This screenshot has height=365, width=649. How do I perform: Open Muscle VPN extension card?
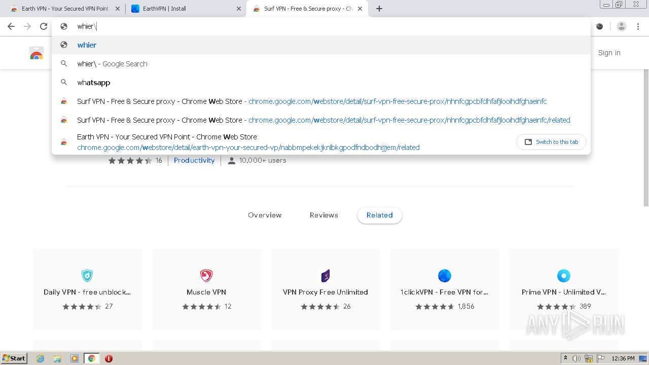(206, 289)
